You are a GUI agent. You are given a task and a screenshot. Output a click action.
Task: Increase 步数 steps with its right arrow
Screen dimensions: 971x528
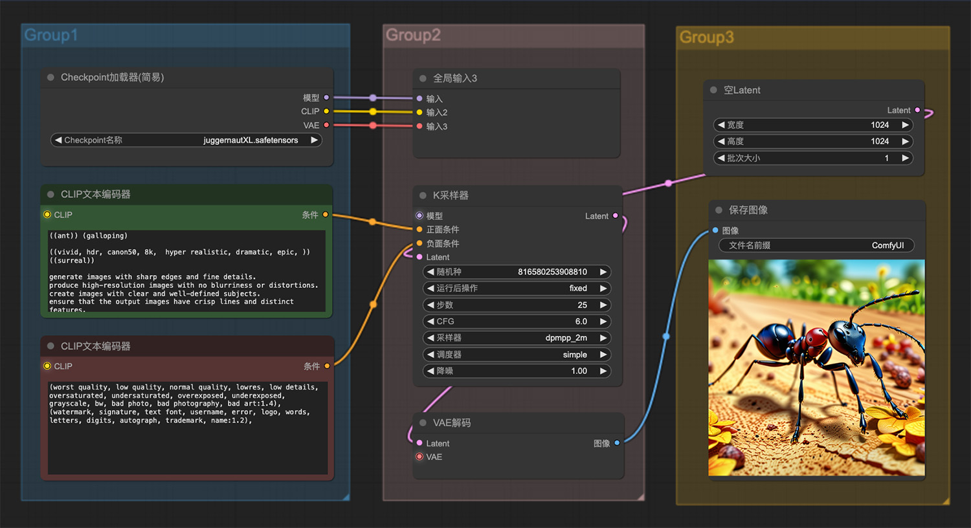coord(603,305)
